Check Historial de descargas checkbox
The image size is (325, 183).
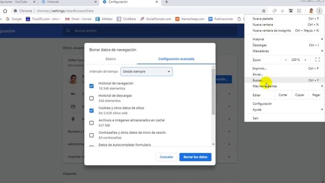point(91,98)
